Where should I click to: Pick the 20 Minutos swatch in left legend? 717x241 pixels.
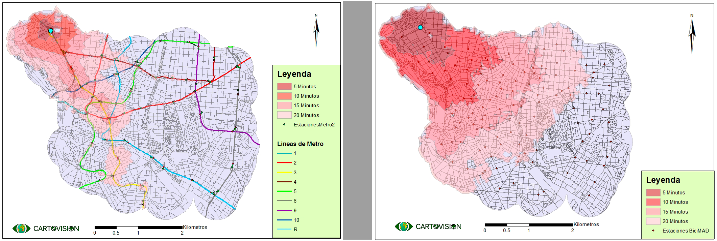[x=284, y=115]
